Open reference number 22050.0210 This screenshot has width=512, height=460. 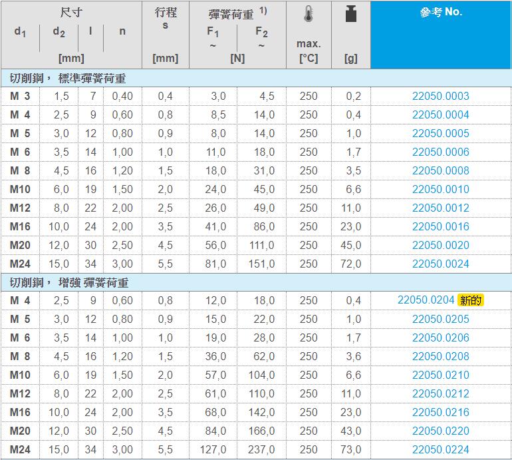(440, 375)
